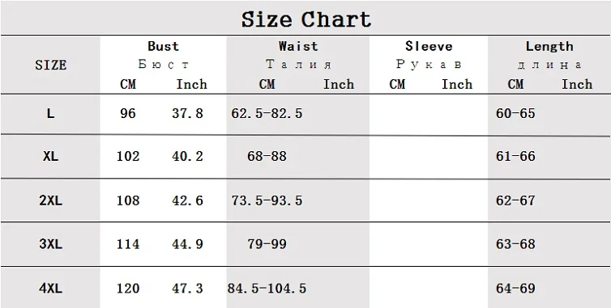Click bust value 114 for 3XL

pyautogui.click(x=128, y=244)
